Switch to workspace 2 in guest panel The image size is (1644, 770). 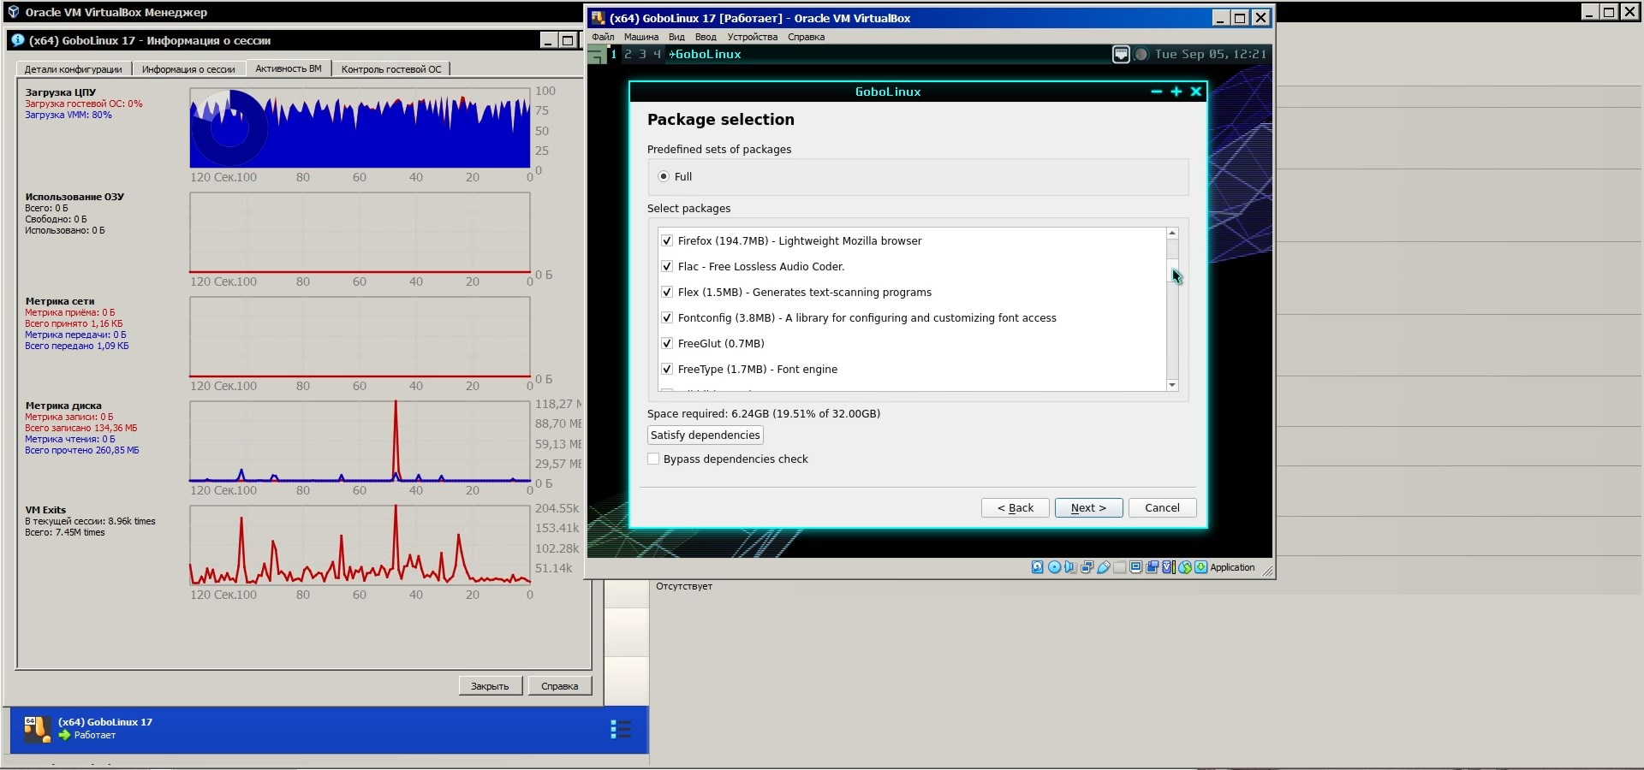click(628, 54)
